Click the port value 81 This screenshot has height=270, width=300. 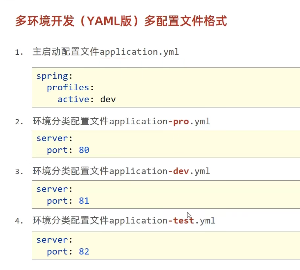click(x=84, y=201)
